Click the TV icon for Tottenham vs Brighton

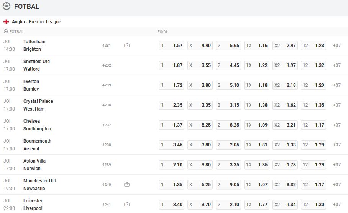(x=127, y=45)
